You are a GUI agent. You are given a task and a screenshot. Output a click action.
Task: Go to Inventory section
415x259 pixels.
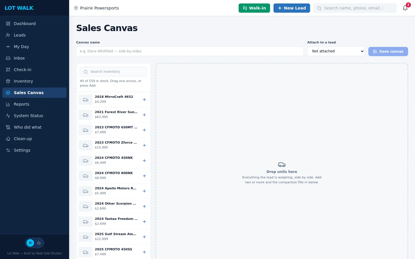[x=34, y=81]
